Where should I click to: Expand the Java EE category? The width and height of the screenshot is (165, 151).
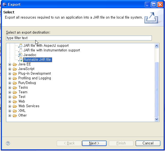pos(10,64)
